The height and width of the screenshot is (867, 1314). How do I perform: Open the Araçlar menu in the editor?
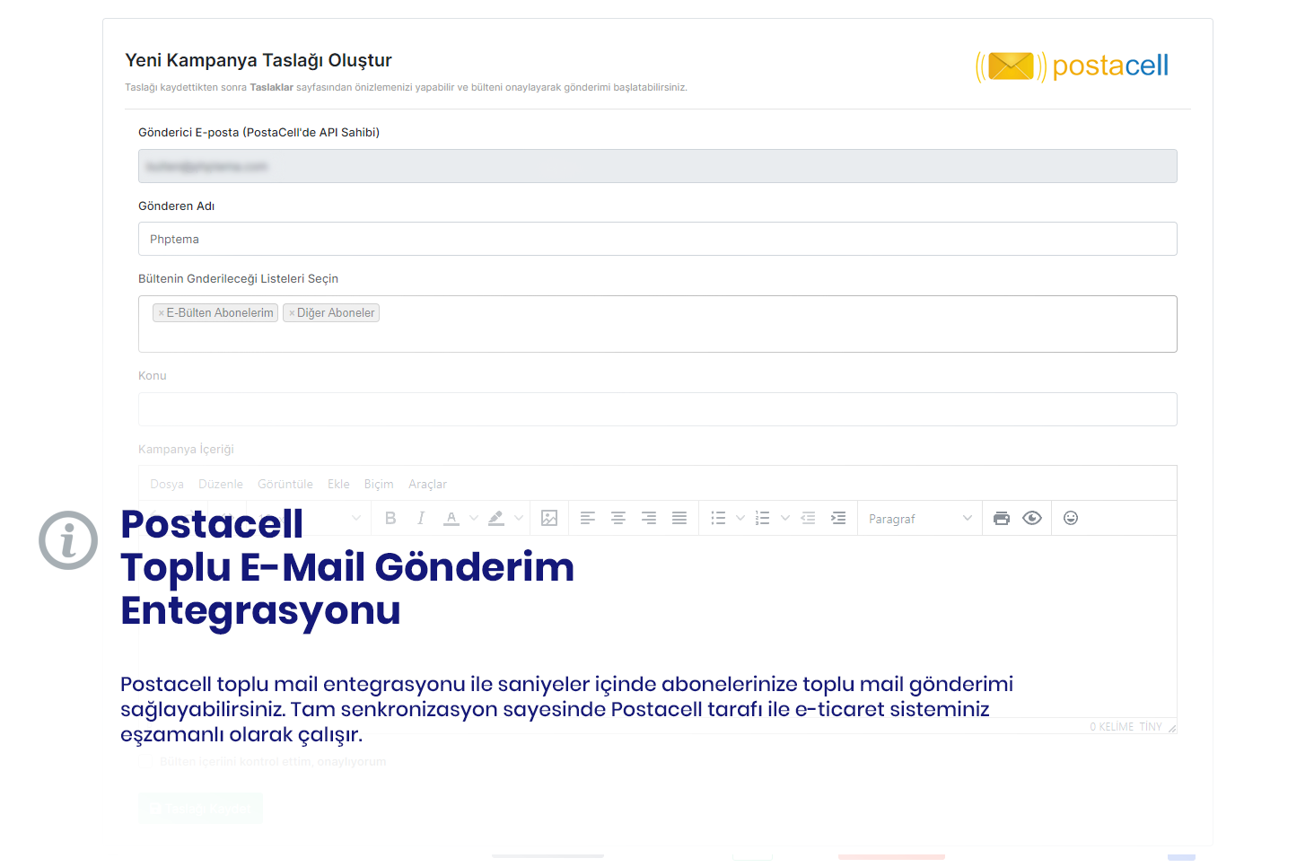(427, 485)
